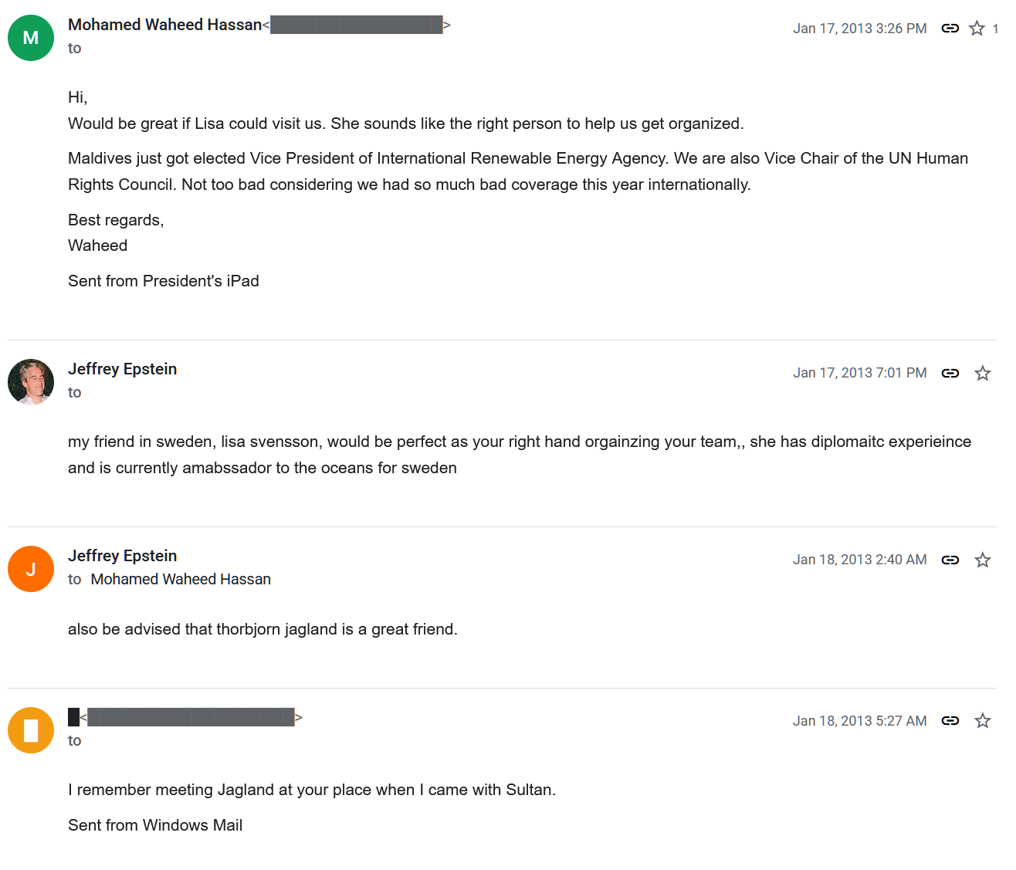Toggle the star on the 5:27 AM message
Image resolution: width=1016 pixels, height=870 pixels.
983,720
